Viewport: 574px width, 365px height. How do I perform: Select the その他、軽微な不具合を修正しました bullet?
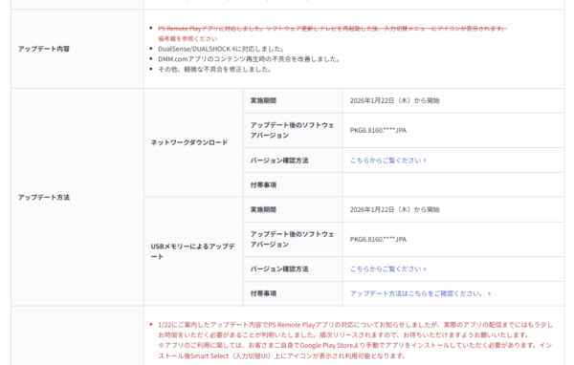[214, 69]
